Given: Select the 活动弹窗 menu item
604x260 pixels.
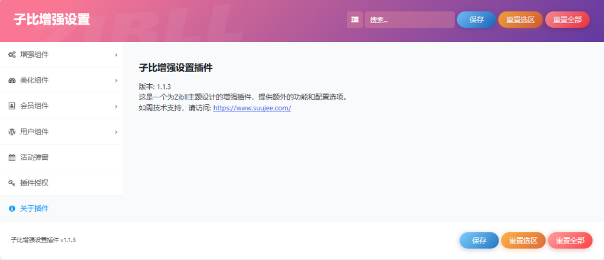Looking at the screenshot, I should (x=61, y=157).
